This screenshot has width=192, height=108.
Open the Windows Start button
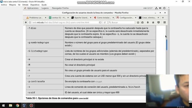tap(3, 105)
